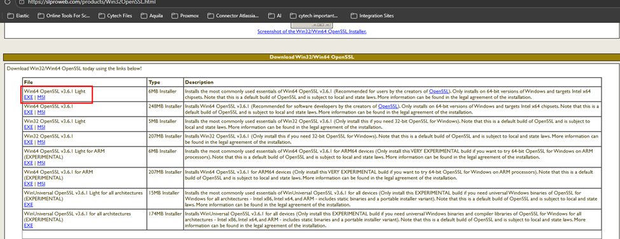Image resolution: width=620 pixels, height=239 pixels.
Task: Click Download Win32/Win64 OpenSSL today intro text
Action: tap(74, 68)
